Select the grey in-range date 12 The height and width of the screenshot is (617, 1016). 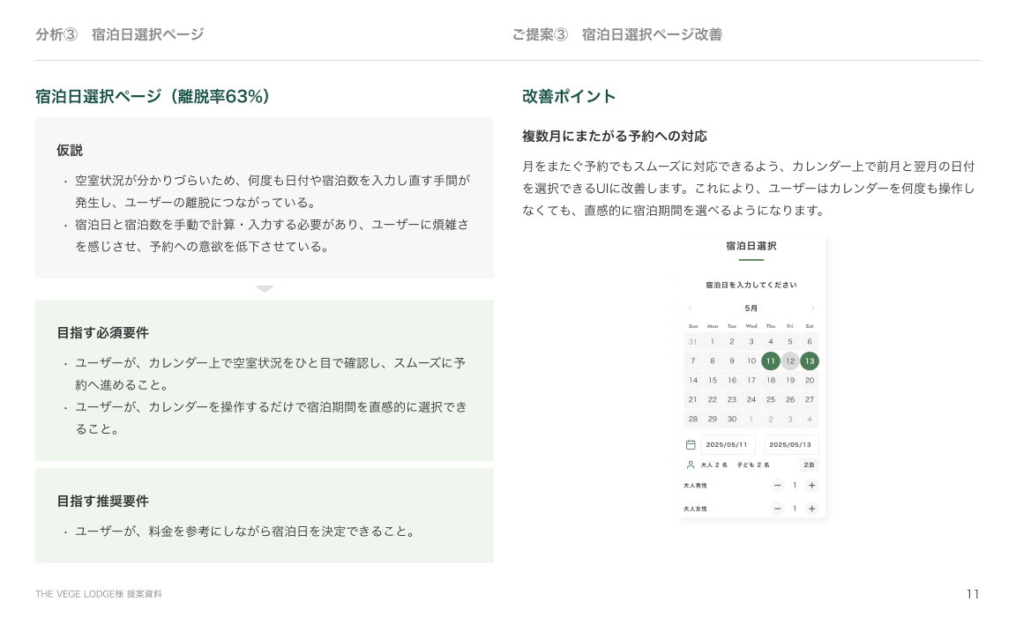(790, 361)
